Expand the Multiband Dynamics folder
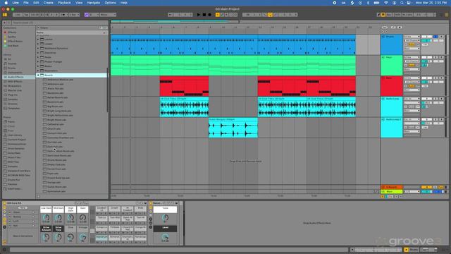This screenshot has width=451, height=254. coord(38,49)
